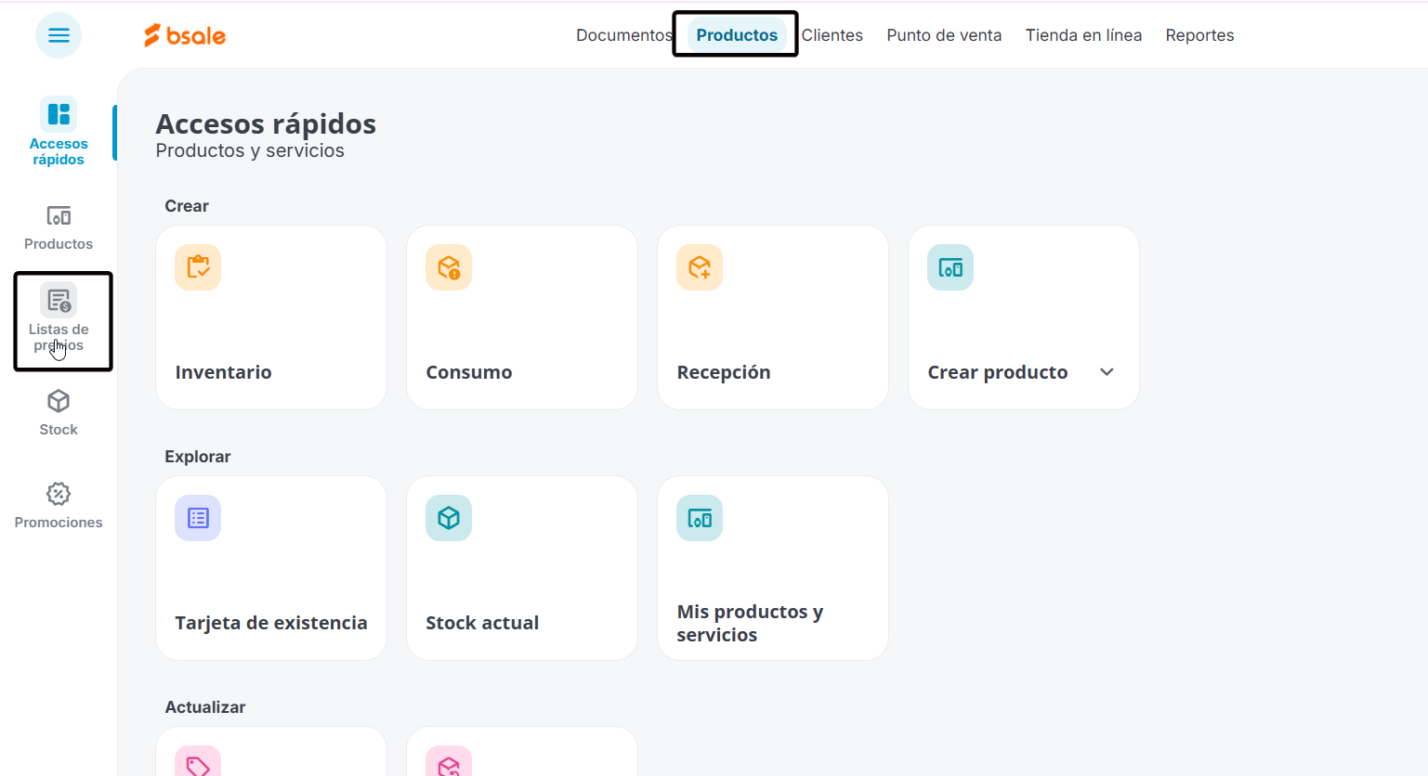Click the Actualizar section label

point(205,707)
